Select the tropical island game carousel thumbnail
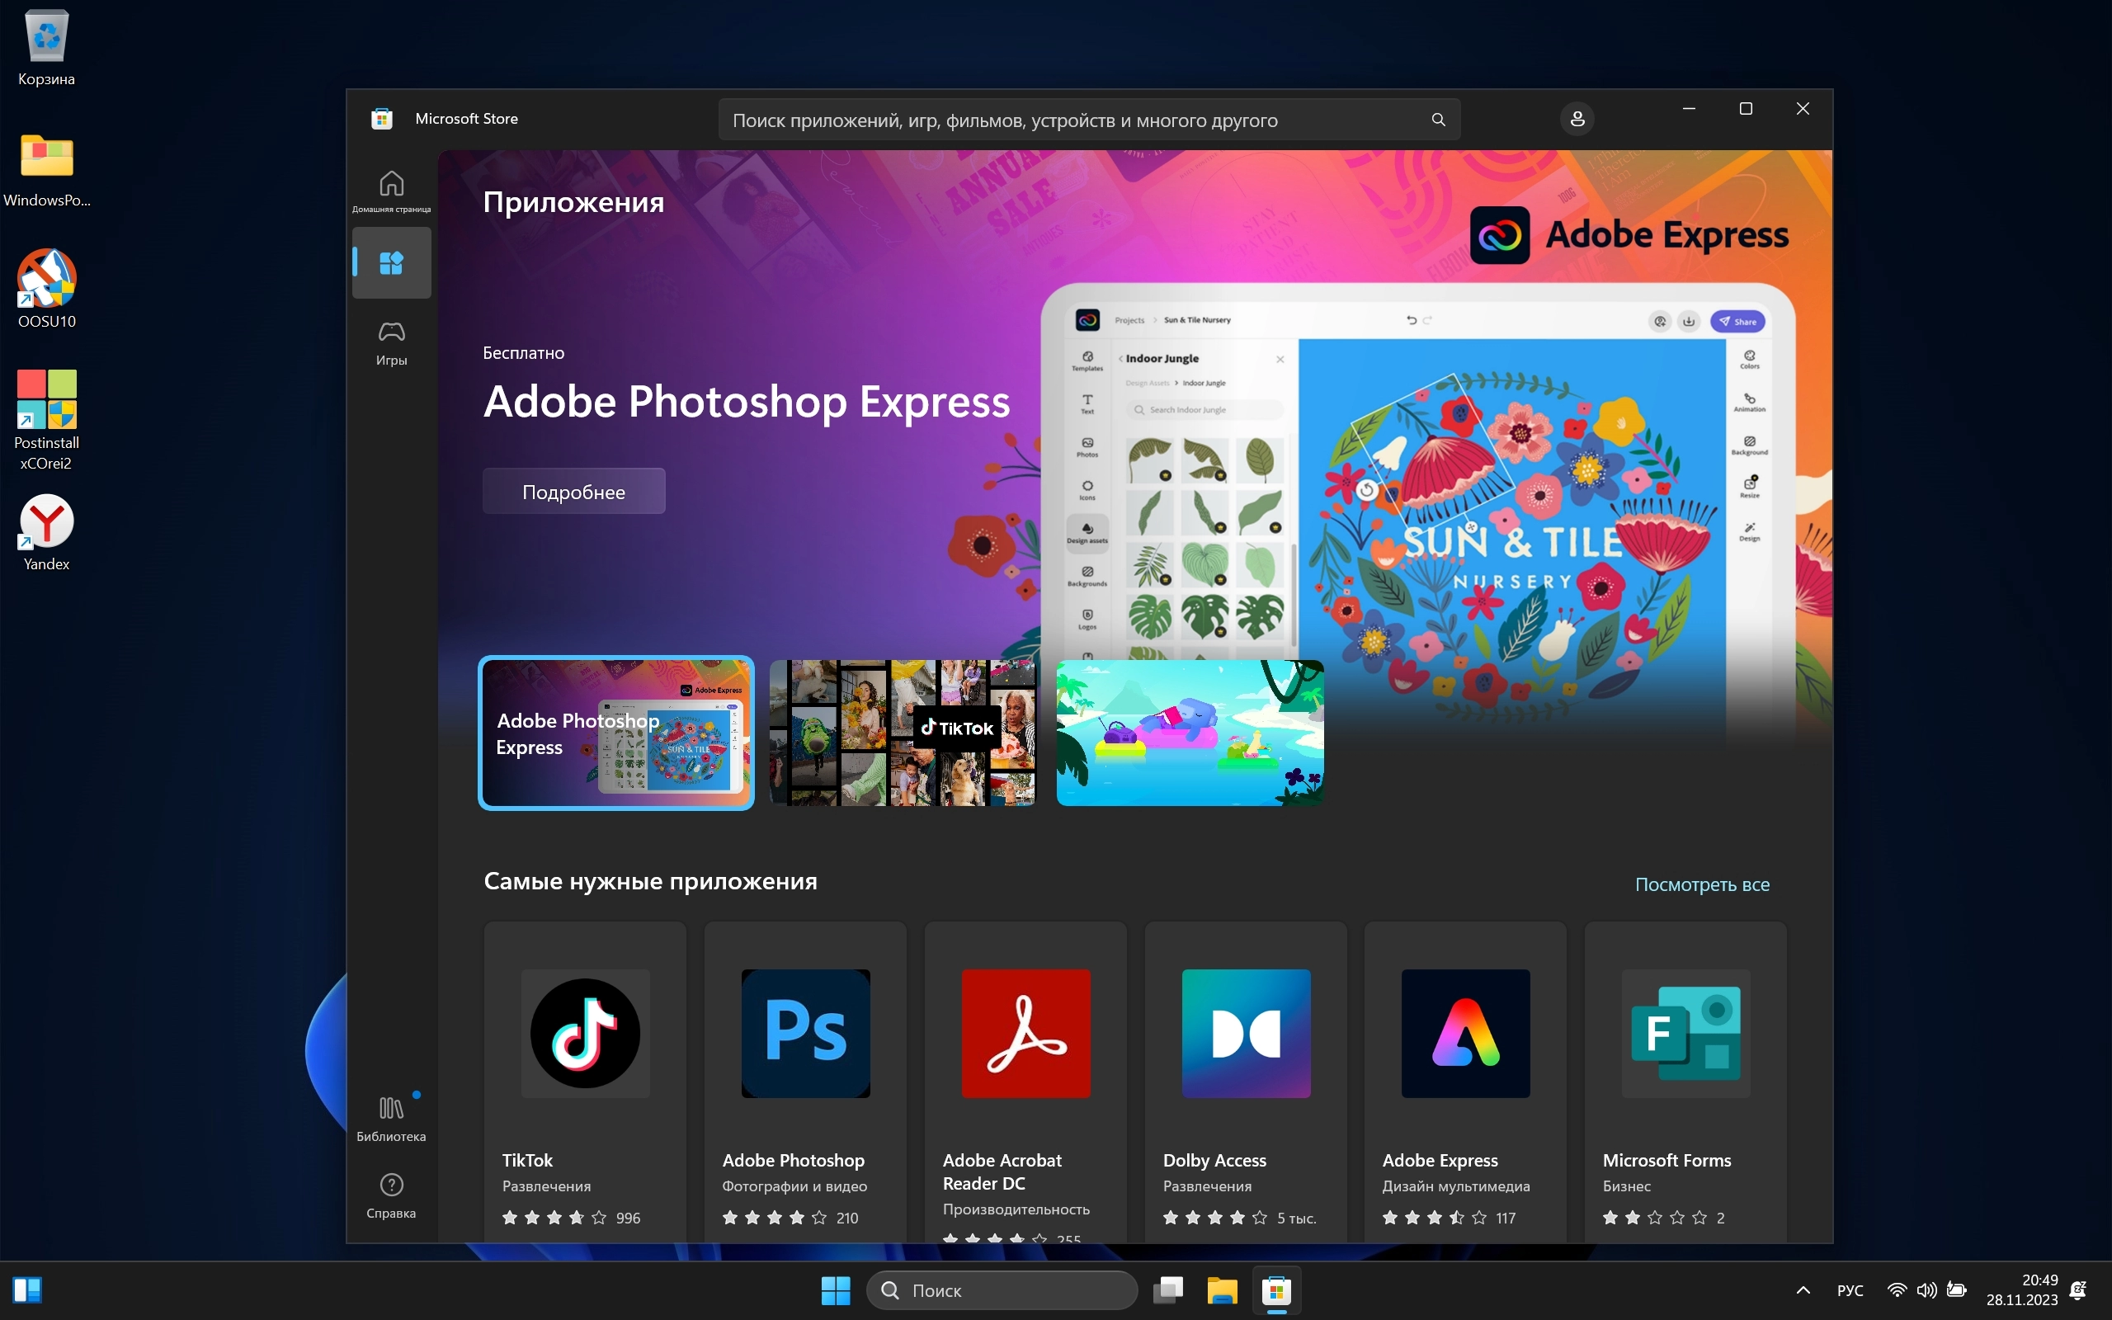The width and height of the screenshot is (2112, 1320). 1190,733
